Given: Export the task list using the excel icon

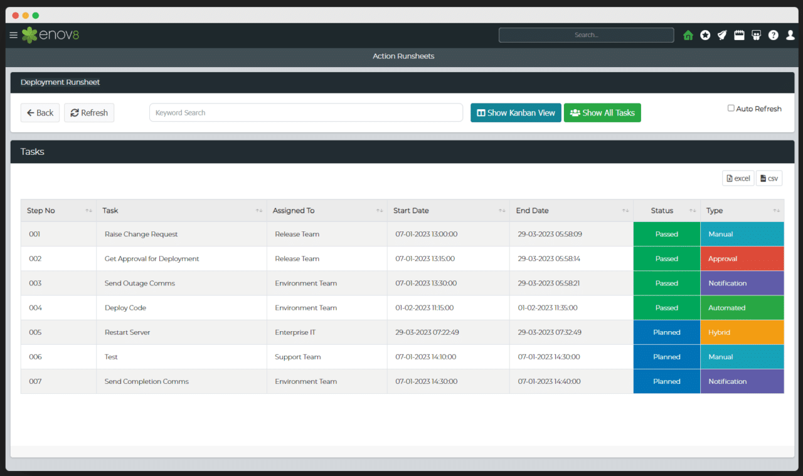Looking at the screenshot, I should (x=738, y=178).
